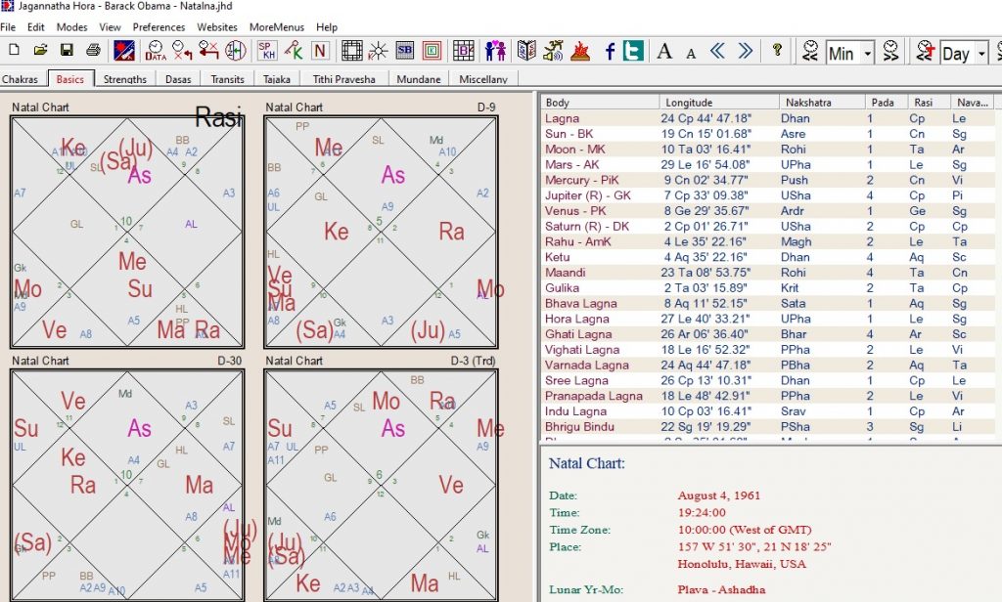Open the File menu
The image size is (1002, 602).
click(x=8, y=26)
